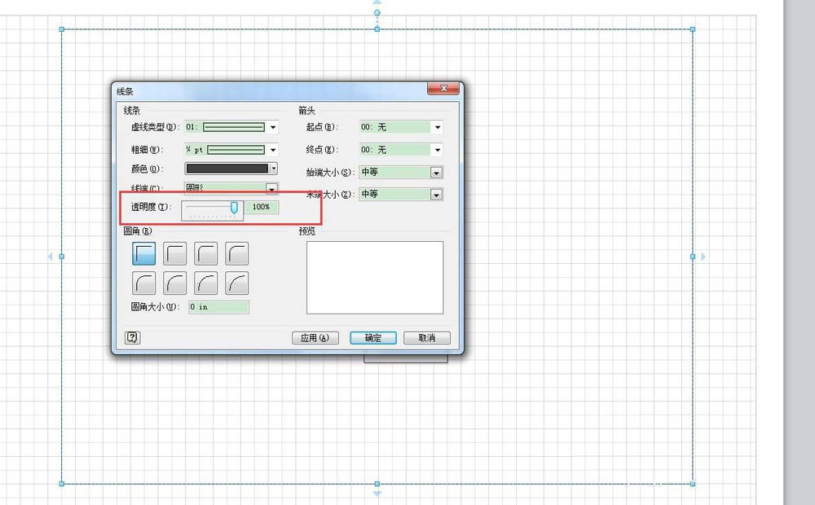The image size is (815, 505).
Task: Click the 确定 confirm button
Action: coord(372,337)
